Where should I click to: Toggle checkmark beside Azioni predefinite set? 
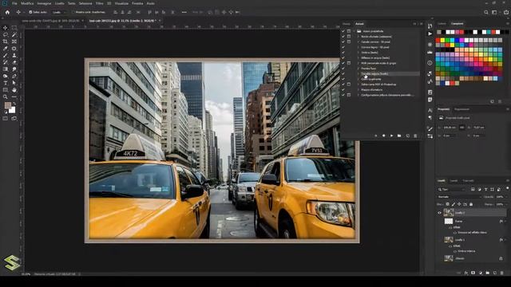tap(343, 31)
